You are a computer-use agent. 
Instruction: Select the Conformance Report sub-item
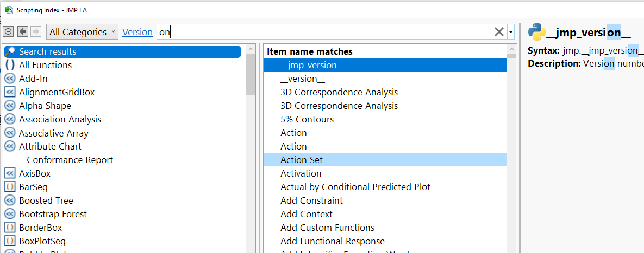coord(70,160)
